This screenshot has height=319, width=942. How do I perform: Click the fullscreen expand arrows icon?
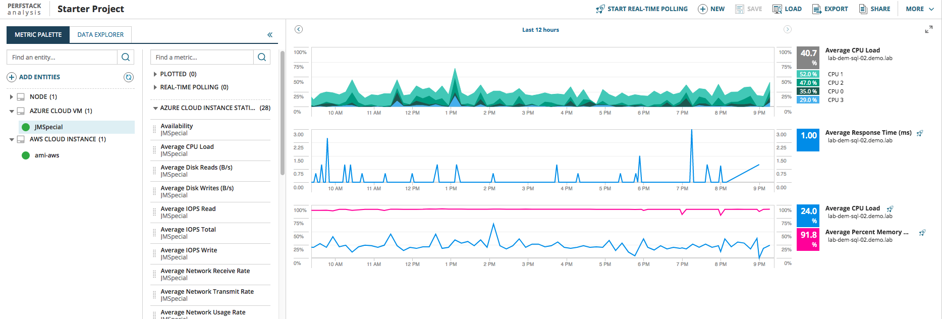928,30
